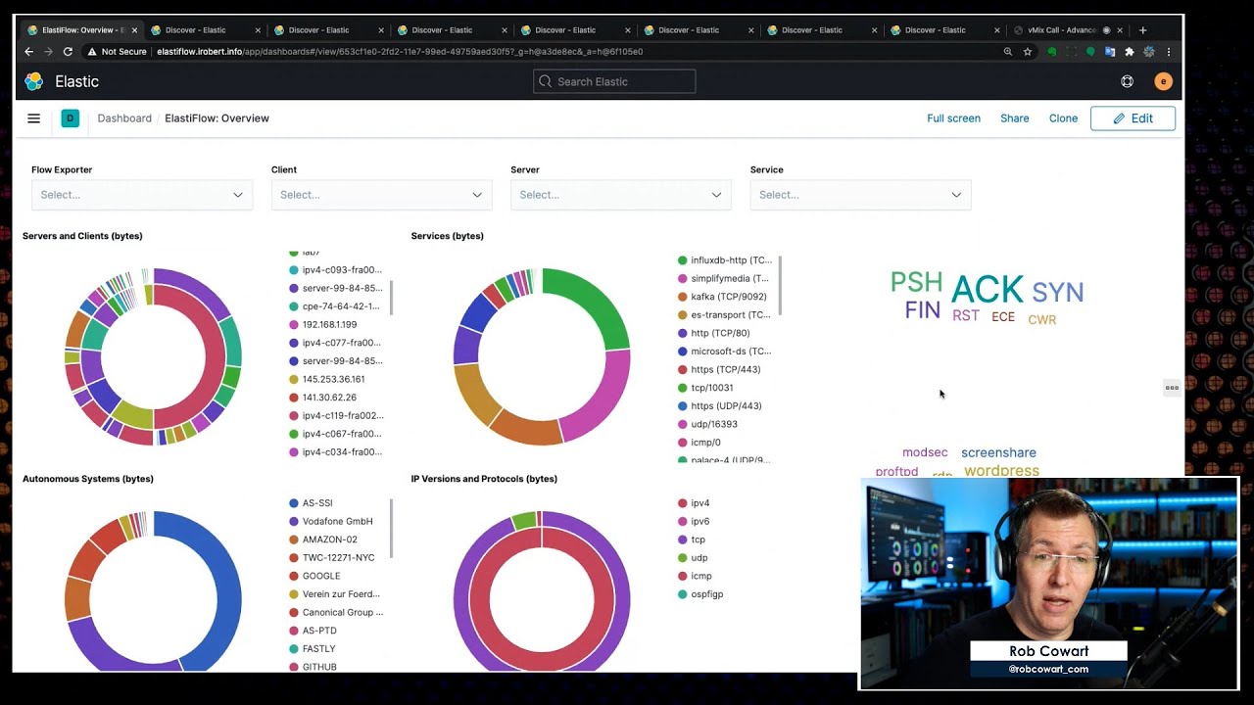Viewport: 1254px width, 705px height.
Task: Open the help lifebuoy menu
Action: 1128,81
